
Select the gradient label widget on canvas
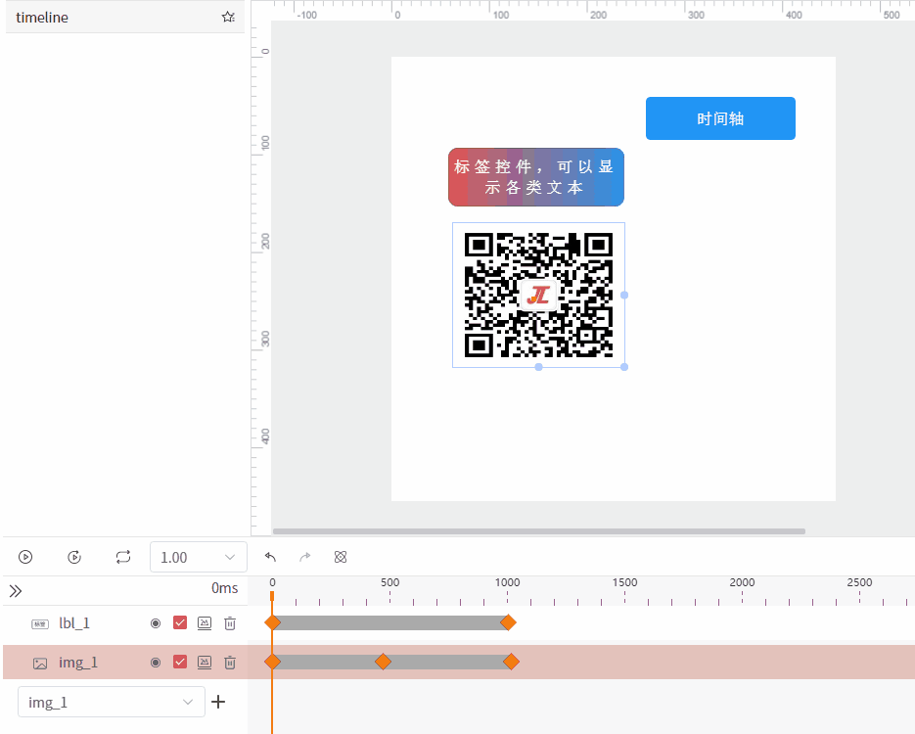tap(536, 177)
